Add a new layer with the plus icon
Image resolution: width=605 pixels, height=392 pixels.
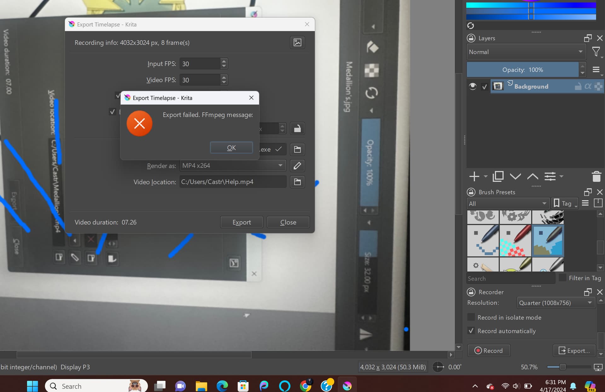point(474,176)
